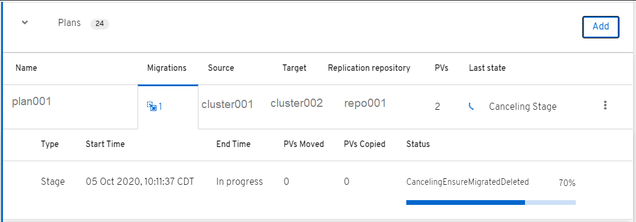Click Replication repository column header
Image resolution: width=636 pixels, height=222 pixels.
[x=369, y=68]
